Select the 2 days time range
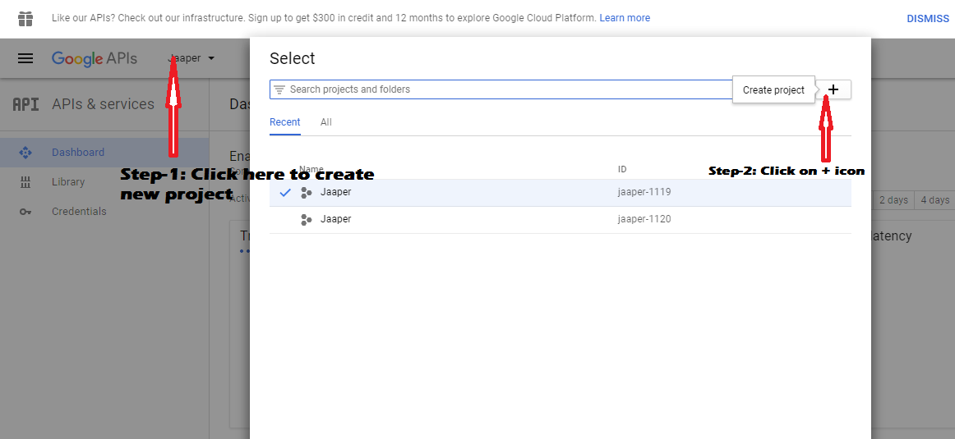The width and height of the screenshot is (955, 439). pos(893,200)
